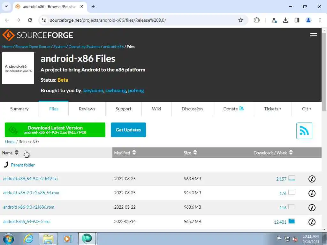The width and height of the screenshot is (327, 245).
Task: Click the page vertical scrollbar thumb
Action: point(324,72)
